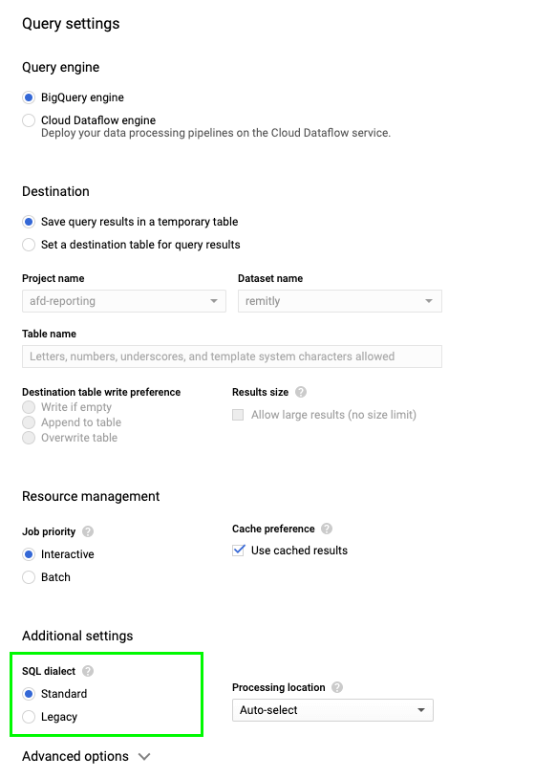Select Standard SQL dialect

point(29,694)
